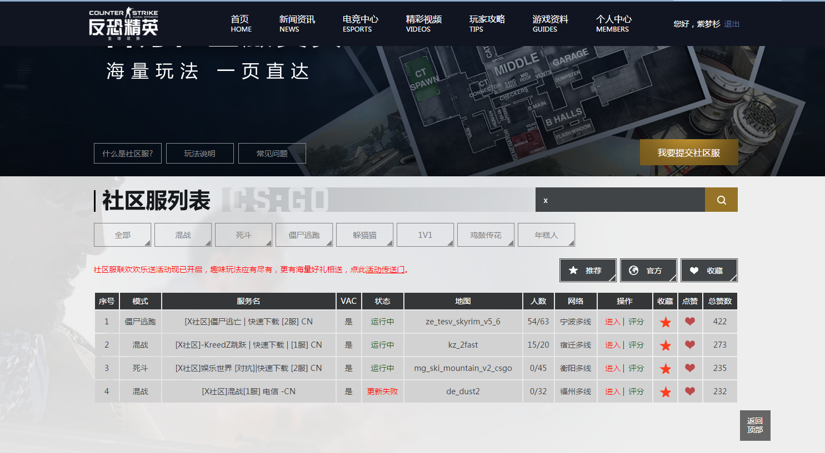825x453 pixels.
Task: Toggle the favorite star for the 僵尸逃亡 server
Action: tap(665, 321)
